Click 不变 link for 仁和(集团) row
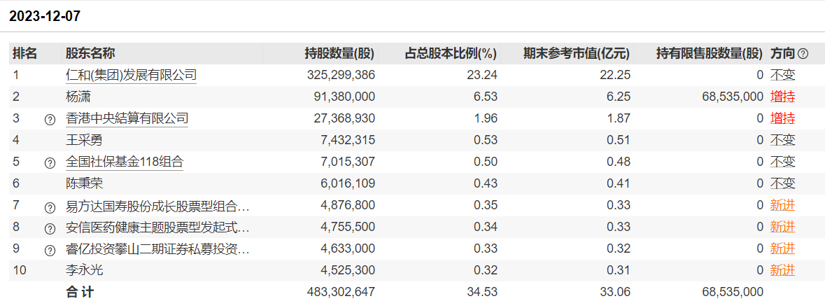825x301 pixels. 782,75
